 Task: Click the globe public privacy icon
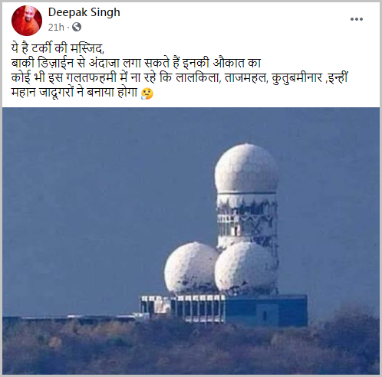pyautogui.click(x=77, y=27)
